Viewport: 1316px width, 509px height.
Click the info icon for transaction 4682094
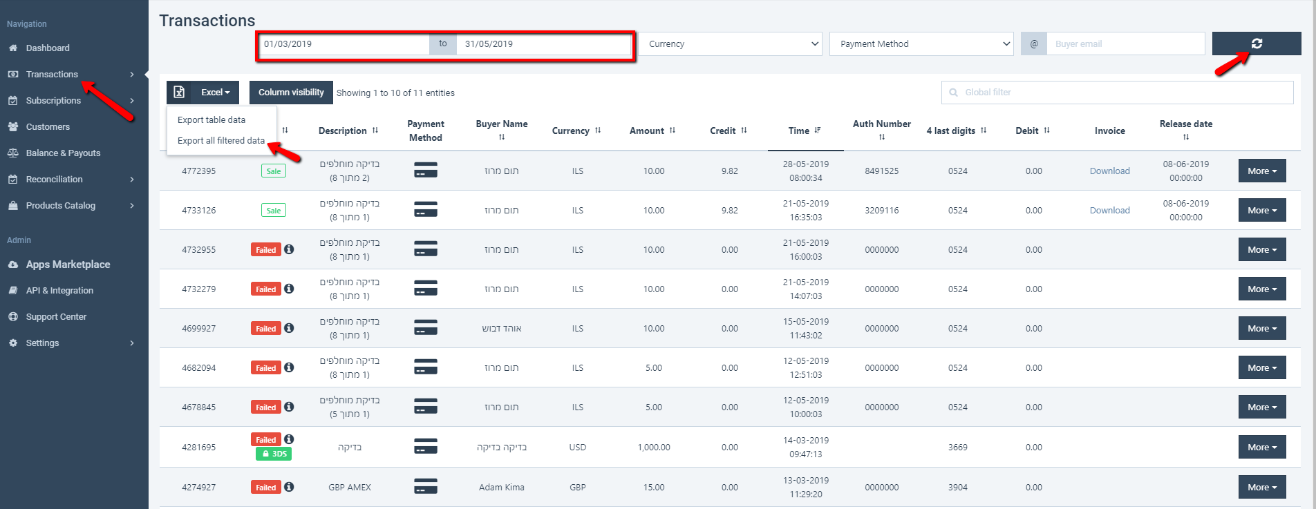289,367
